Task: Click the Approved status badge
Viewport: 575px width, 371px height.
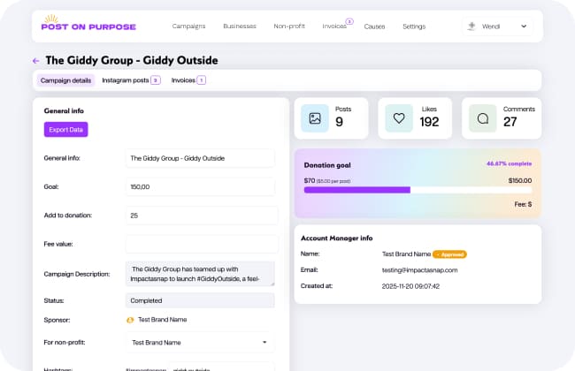Action: (x=450, y=254)
